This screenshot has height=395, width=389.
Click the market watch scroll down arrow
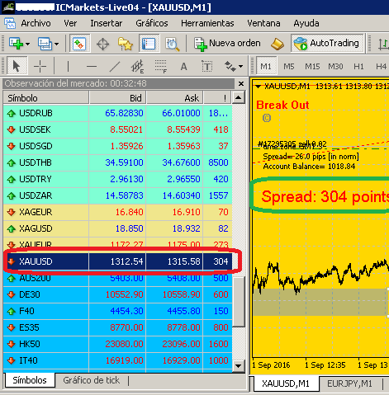[239, 366]
